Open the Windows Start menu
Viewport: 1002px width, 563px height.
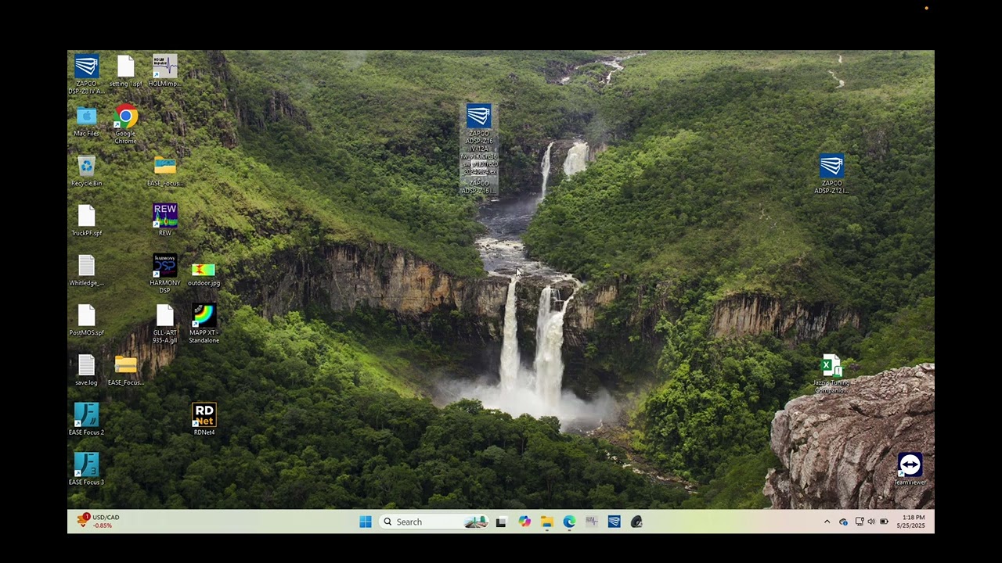coord(366,522)
